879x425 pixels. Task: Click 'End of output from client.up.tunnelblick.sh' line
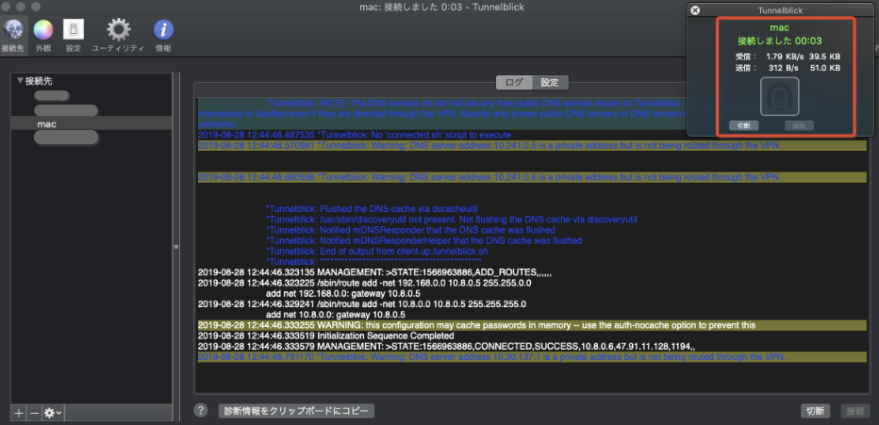click(376, 252)
